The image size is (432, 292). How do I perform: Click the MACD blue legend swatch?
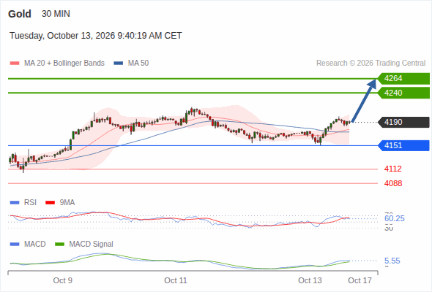15,244
